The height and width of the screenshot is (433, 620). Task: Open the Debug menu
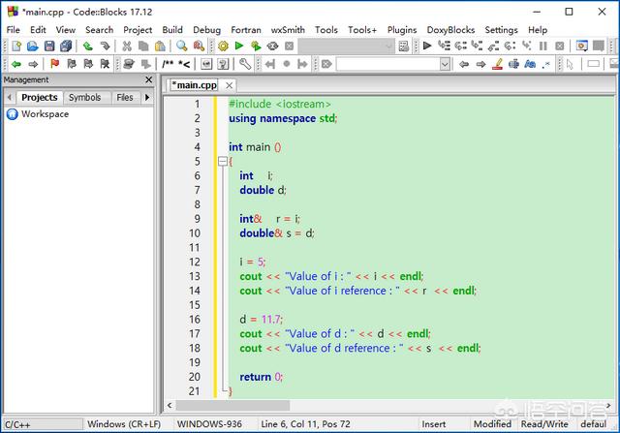pyautogui.click(x=206, y=30)
